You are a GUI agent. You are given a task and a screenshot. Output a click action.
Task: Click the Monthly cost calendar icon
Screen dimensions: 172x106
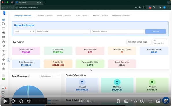117,82
